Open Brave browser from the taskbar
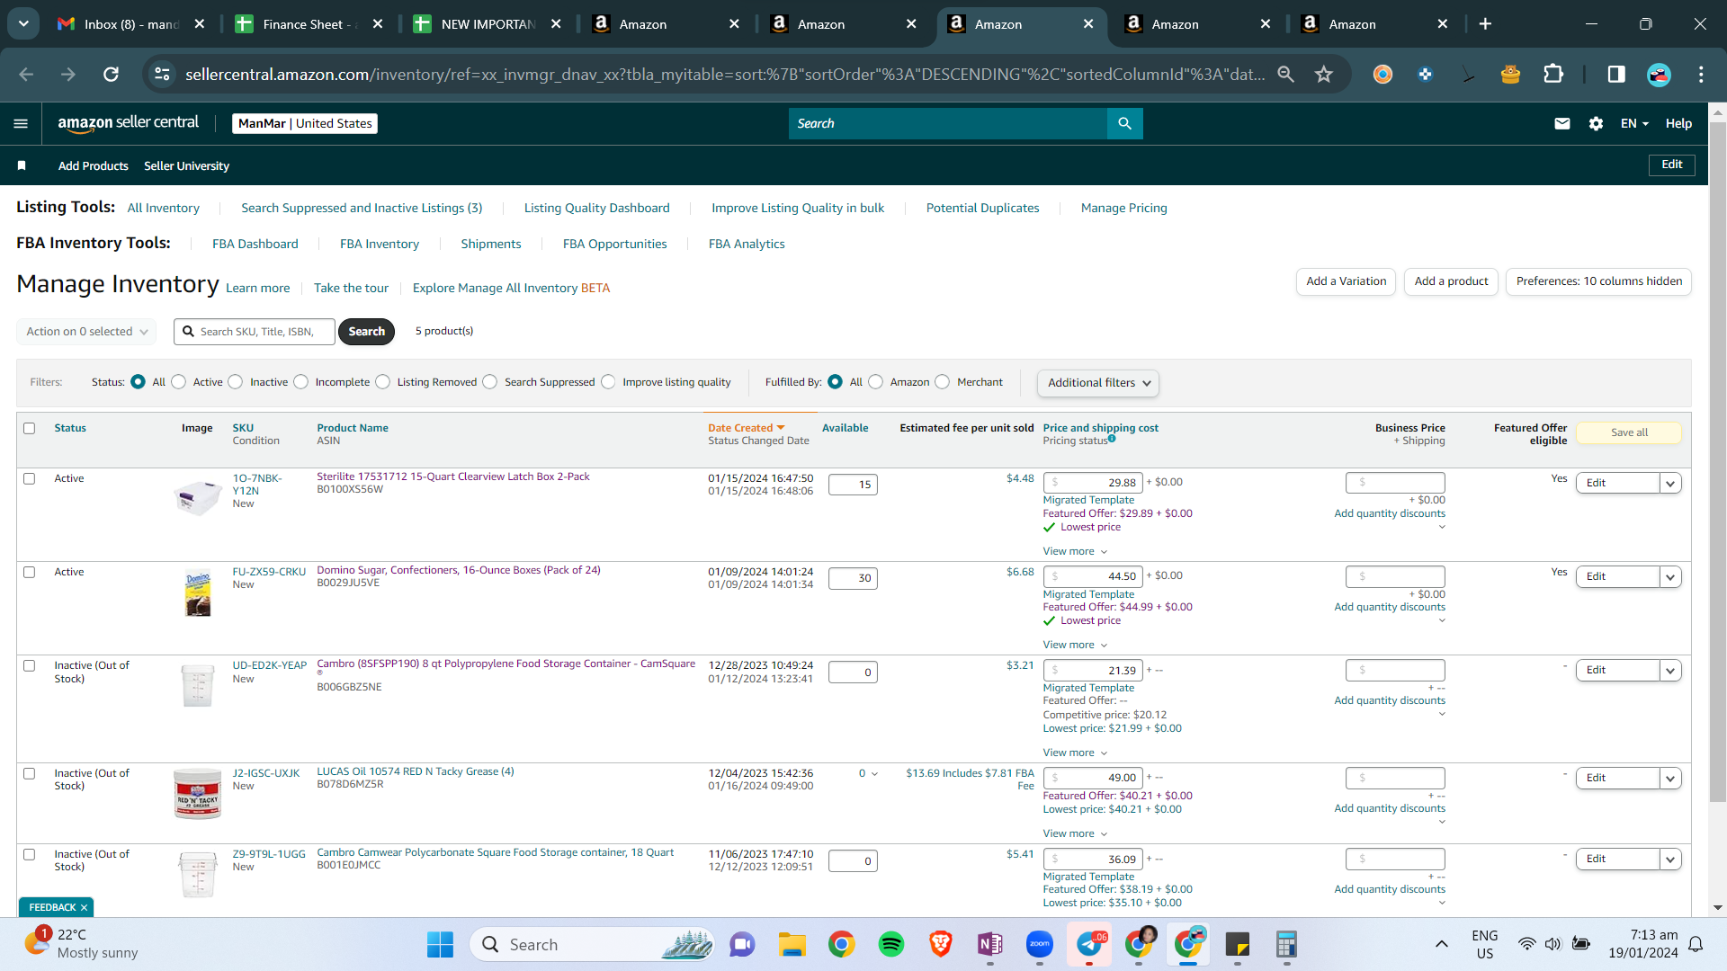 click(x=940, y=944)
